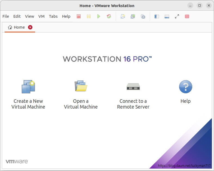
Task: Open the Snapshot Manager icon
Action: coord(143,17)
